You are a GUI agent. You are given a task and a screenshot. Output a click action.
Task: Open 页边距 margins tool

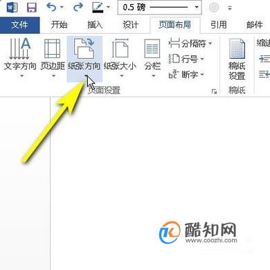(53, 57)
